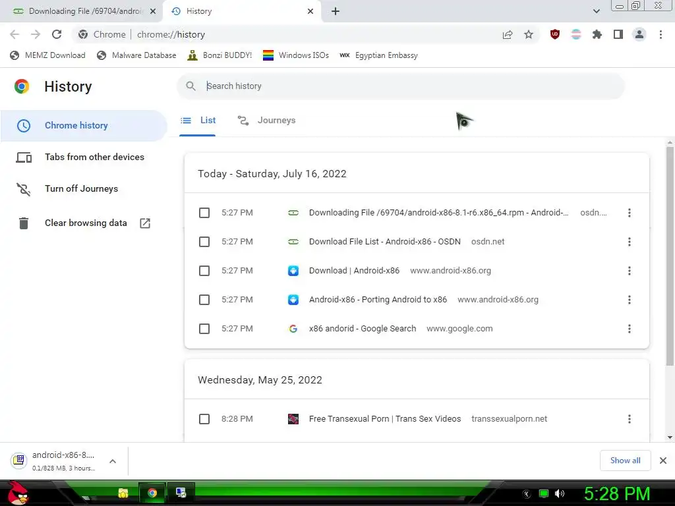Open the profile avatar menu
The image size is (675, 506).
pos(639,34)
